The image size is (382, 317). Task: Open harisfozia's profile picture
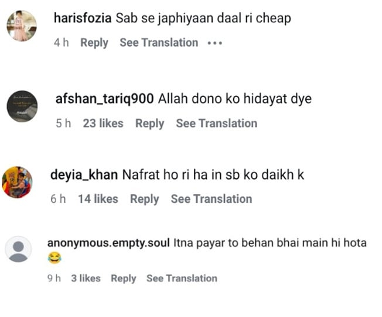pyautogui.click(x=21, y=26)
